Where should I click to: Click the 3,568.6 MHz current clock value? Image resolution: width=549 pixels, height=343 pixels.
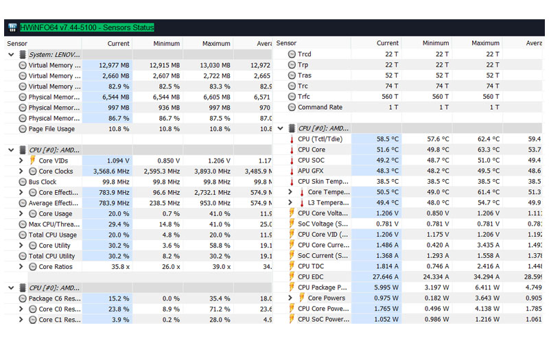pyautogui.click(x=111, y=171)
